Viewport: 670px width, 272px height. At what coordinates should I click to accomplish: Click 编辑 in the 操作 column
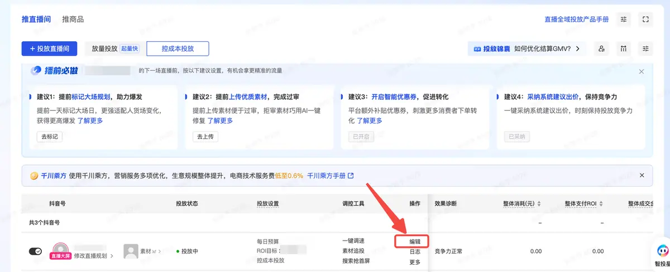point(415,241)
